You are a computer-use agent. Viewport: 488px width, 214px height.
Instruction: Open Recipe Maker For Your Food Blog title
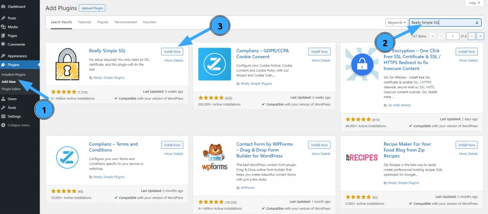point(407,150)
